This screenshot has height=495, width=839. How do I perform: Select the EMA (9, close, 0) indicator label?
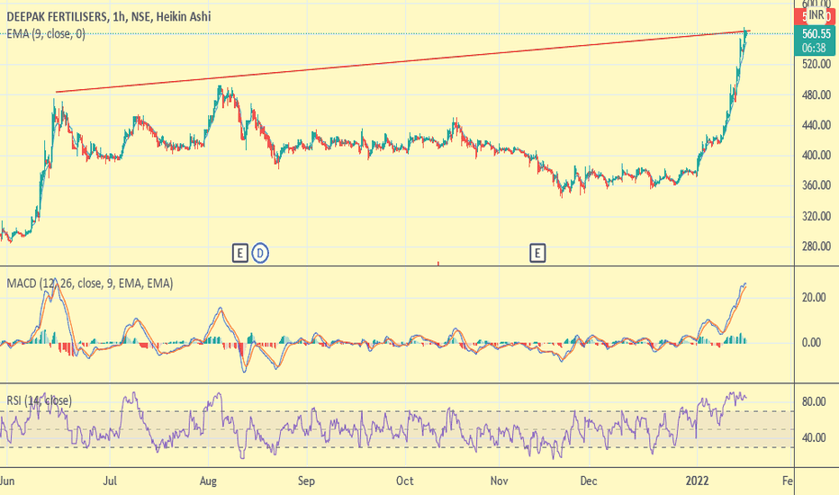(x=46, y=34)
